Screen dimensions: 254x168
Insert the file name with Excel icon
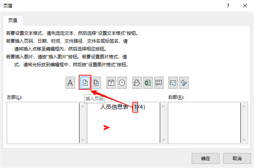[x=148, y=83]
